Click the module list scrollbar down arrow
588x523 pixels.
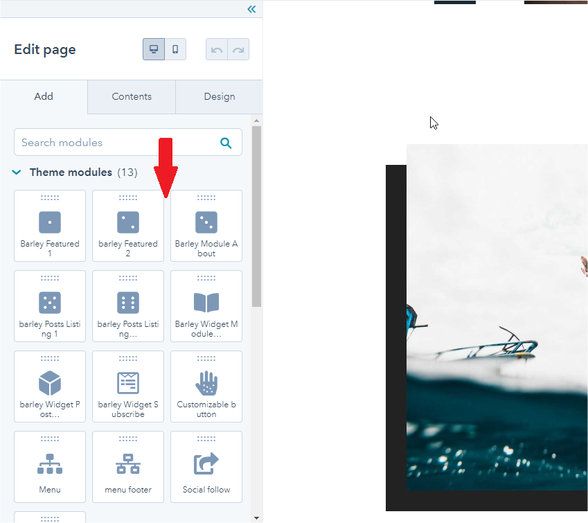click(x=256, y=518)
